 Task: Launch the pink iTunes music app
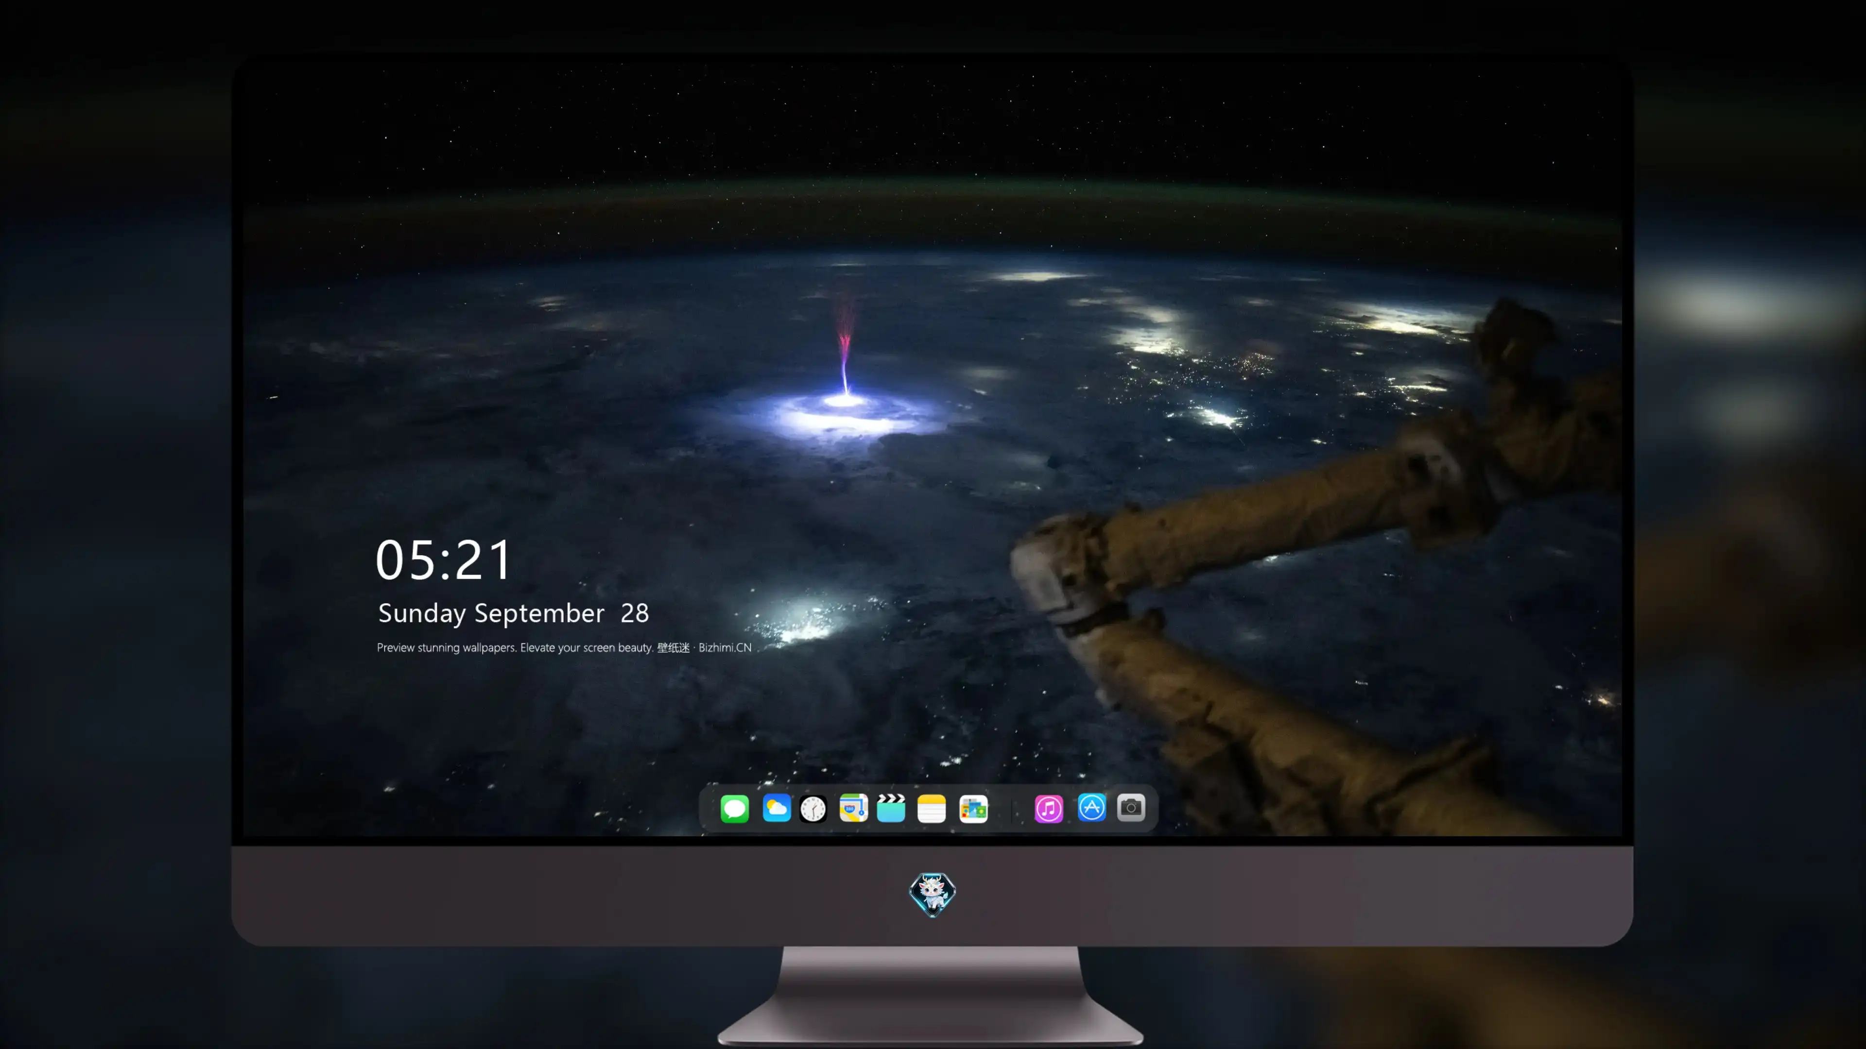tap(1049, 809)
